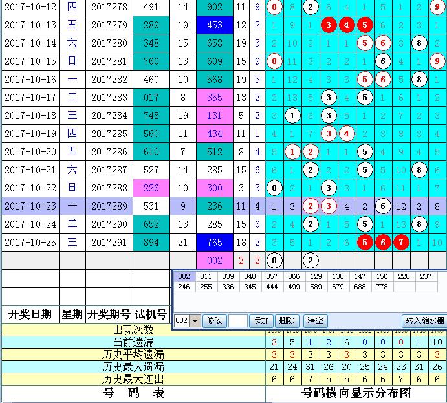
Task: Click the 开奖日期 column header
Action: pos(30,315)
